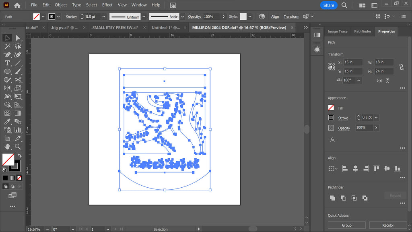The image size is (412, 232).
Task: Click the H height field
Action: pyautogui.click(x=384, y=71)
